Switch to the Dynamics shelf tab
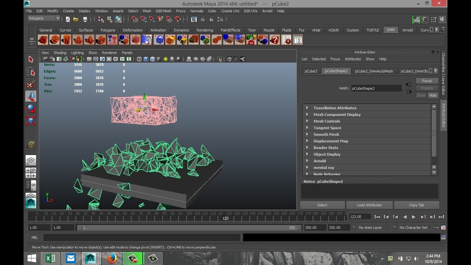 pos(181,30)
